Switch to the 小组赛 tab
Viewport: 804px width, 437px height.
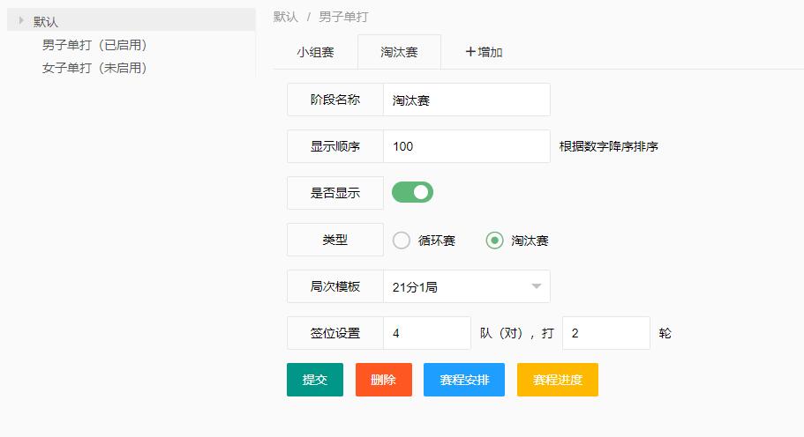pyautogui.click(x=315, y=52)
